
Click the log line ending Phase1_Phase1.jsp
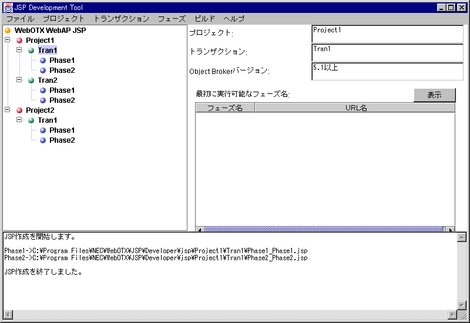(x=156, y=251)
